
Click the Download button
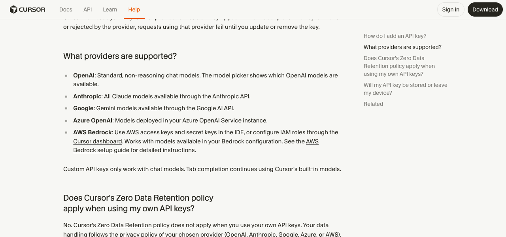[485, 9]
